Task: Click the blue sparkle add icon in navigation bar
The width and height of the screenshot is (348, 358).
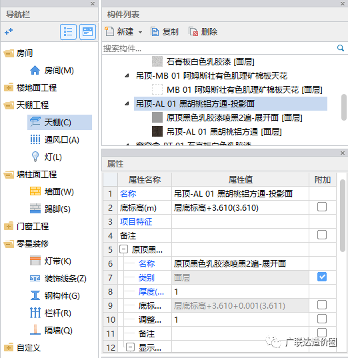Action: (x=9, y=31)
